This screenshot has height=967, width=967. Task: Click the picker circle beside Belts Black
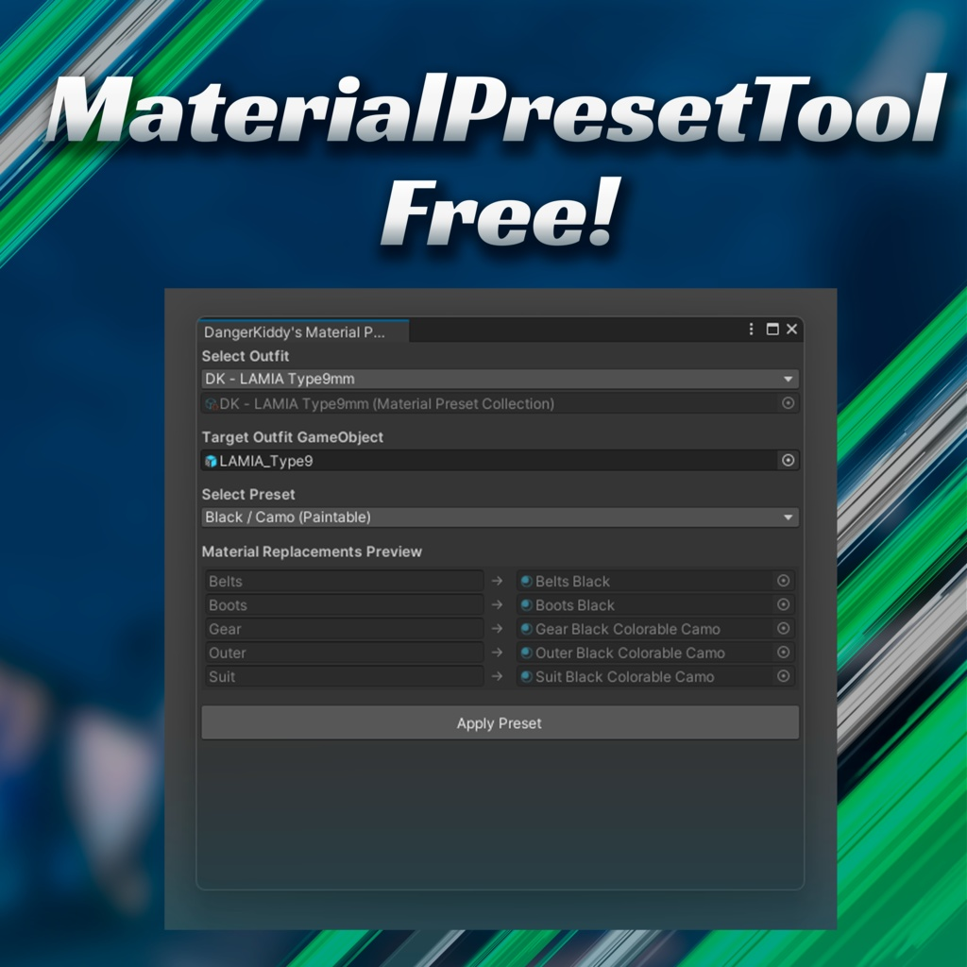click(783, 581)
